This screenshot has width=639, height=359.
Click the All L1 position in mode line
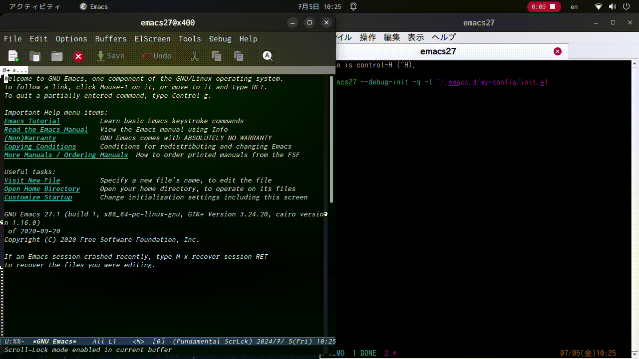pos(104,342)
